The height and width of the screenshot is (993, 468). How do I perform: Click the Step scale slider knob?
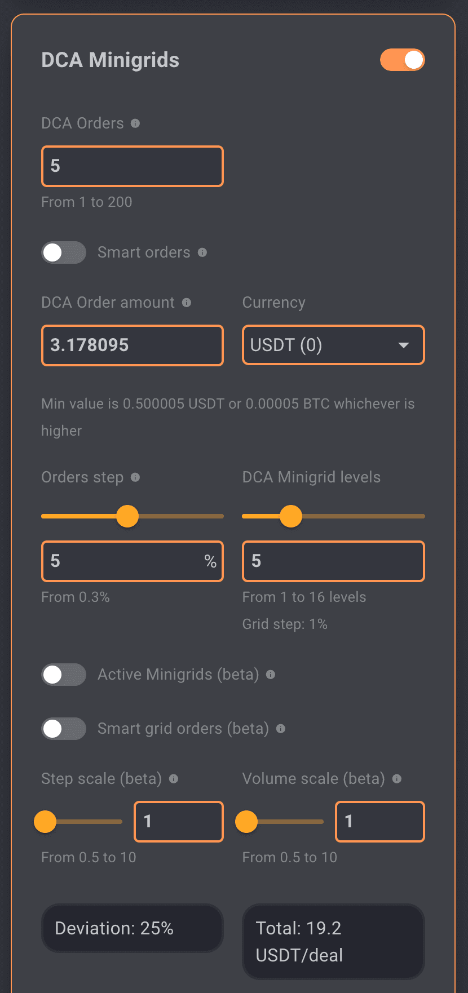[x=45, y=822]
